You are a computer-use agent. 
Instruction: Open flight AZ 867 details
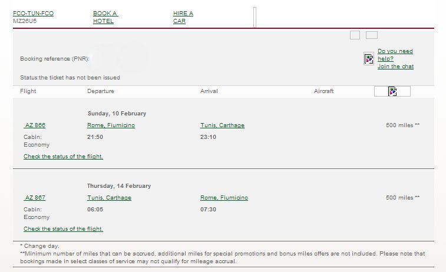coord(35,198)
